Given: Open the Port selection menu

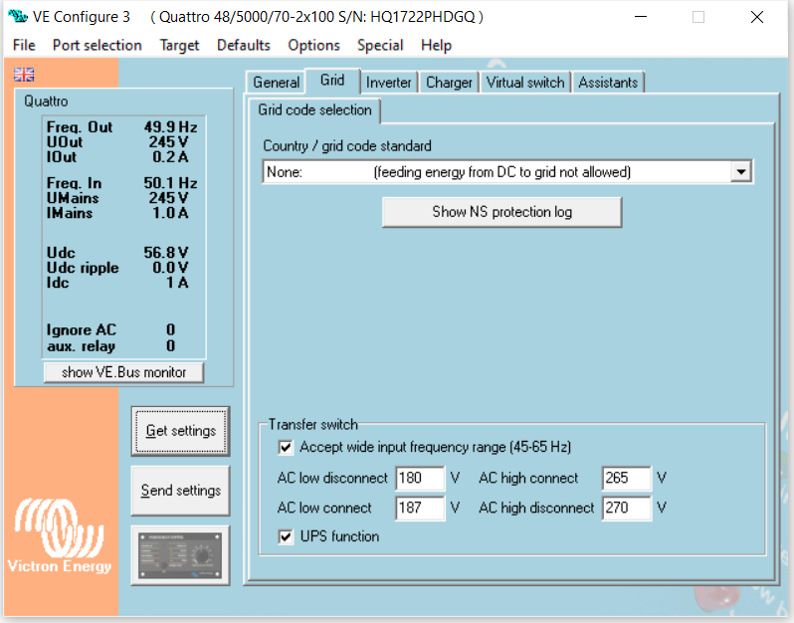Looking at the screenshot, I should coord(98,45).
